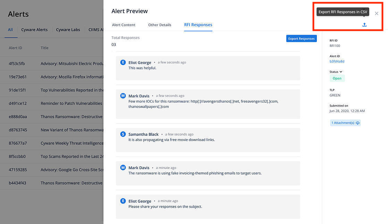Click the Open status badge
Viewport: 388px width, 224px height.
point(337,78)
